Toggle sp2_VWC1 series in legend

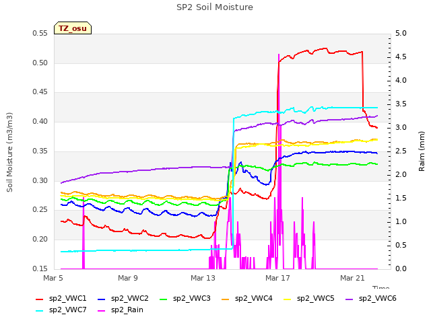(61, 299)
